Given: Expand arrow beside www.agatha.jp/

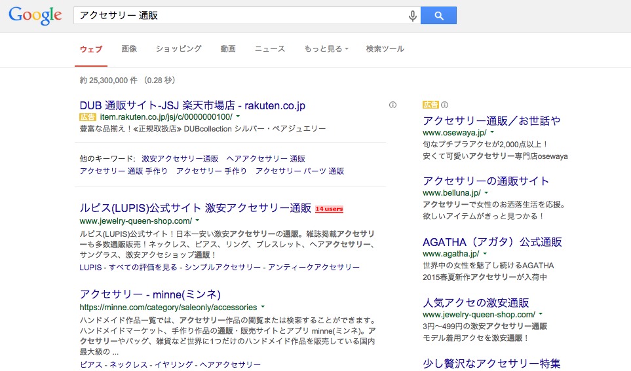Looking at the screenshot, I should tap(485, 254).
